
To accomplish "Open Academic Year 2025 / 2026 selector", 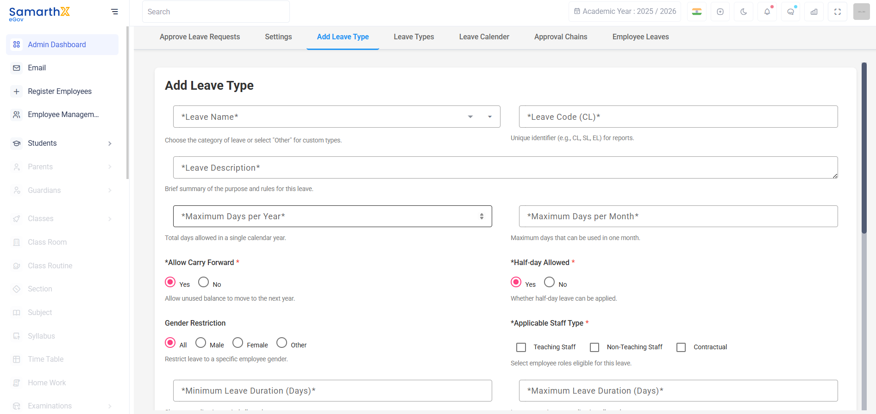I will point(625,12).
